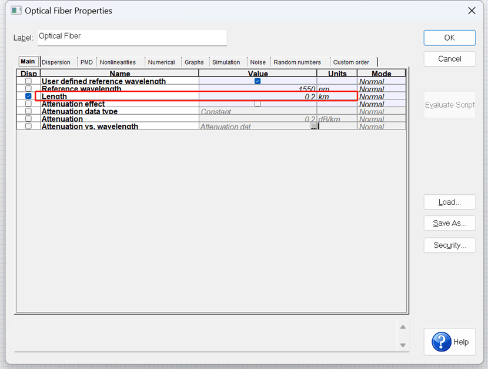Click the Label text field
Viewport: 488px width, 369px height.
pyautogui.click(x=132, y=37)
